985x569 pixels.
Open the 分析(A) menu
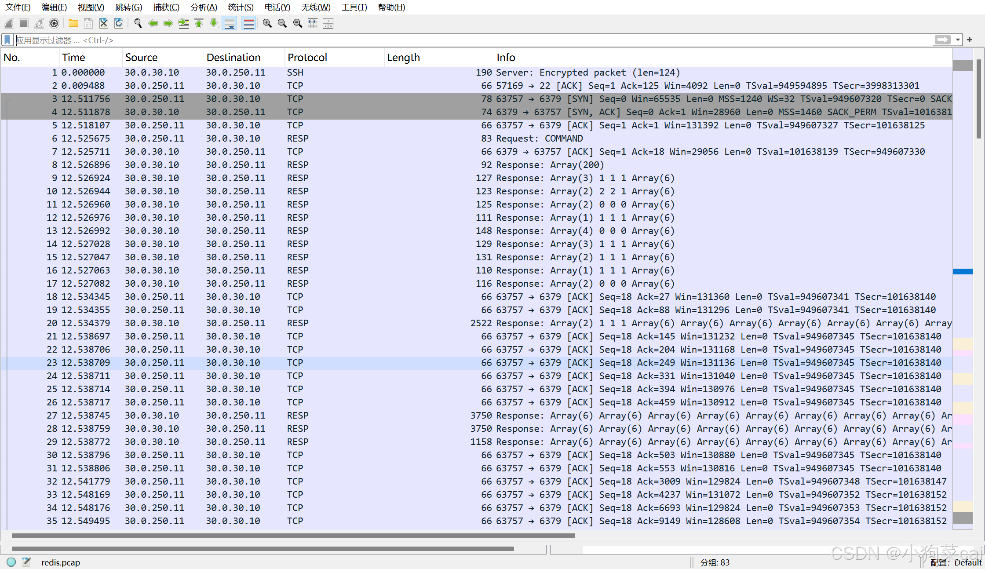pos(204,7)
